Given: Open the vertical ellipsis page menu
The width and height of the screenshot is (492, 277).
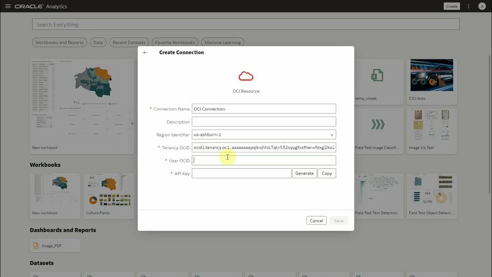Looking at the screenshot, I should coord(469,6).
